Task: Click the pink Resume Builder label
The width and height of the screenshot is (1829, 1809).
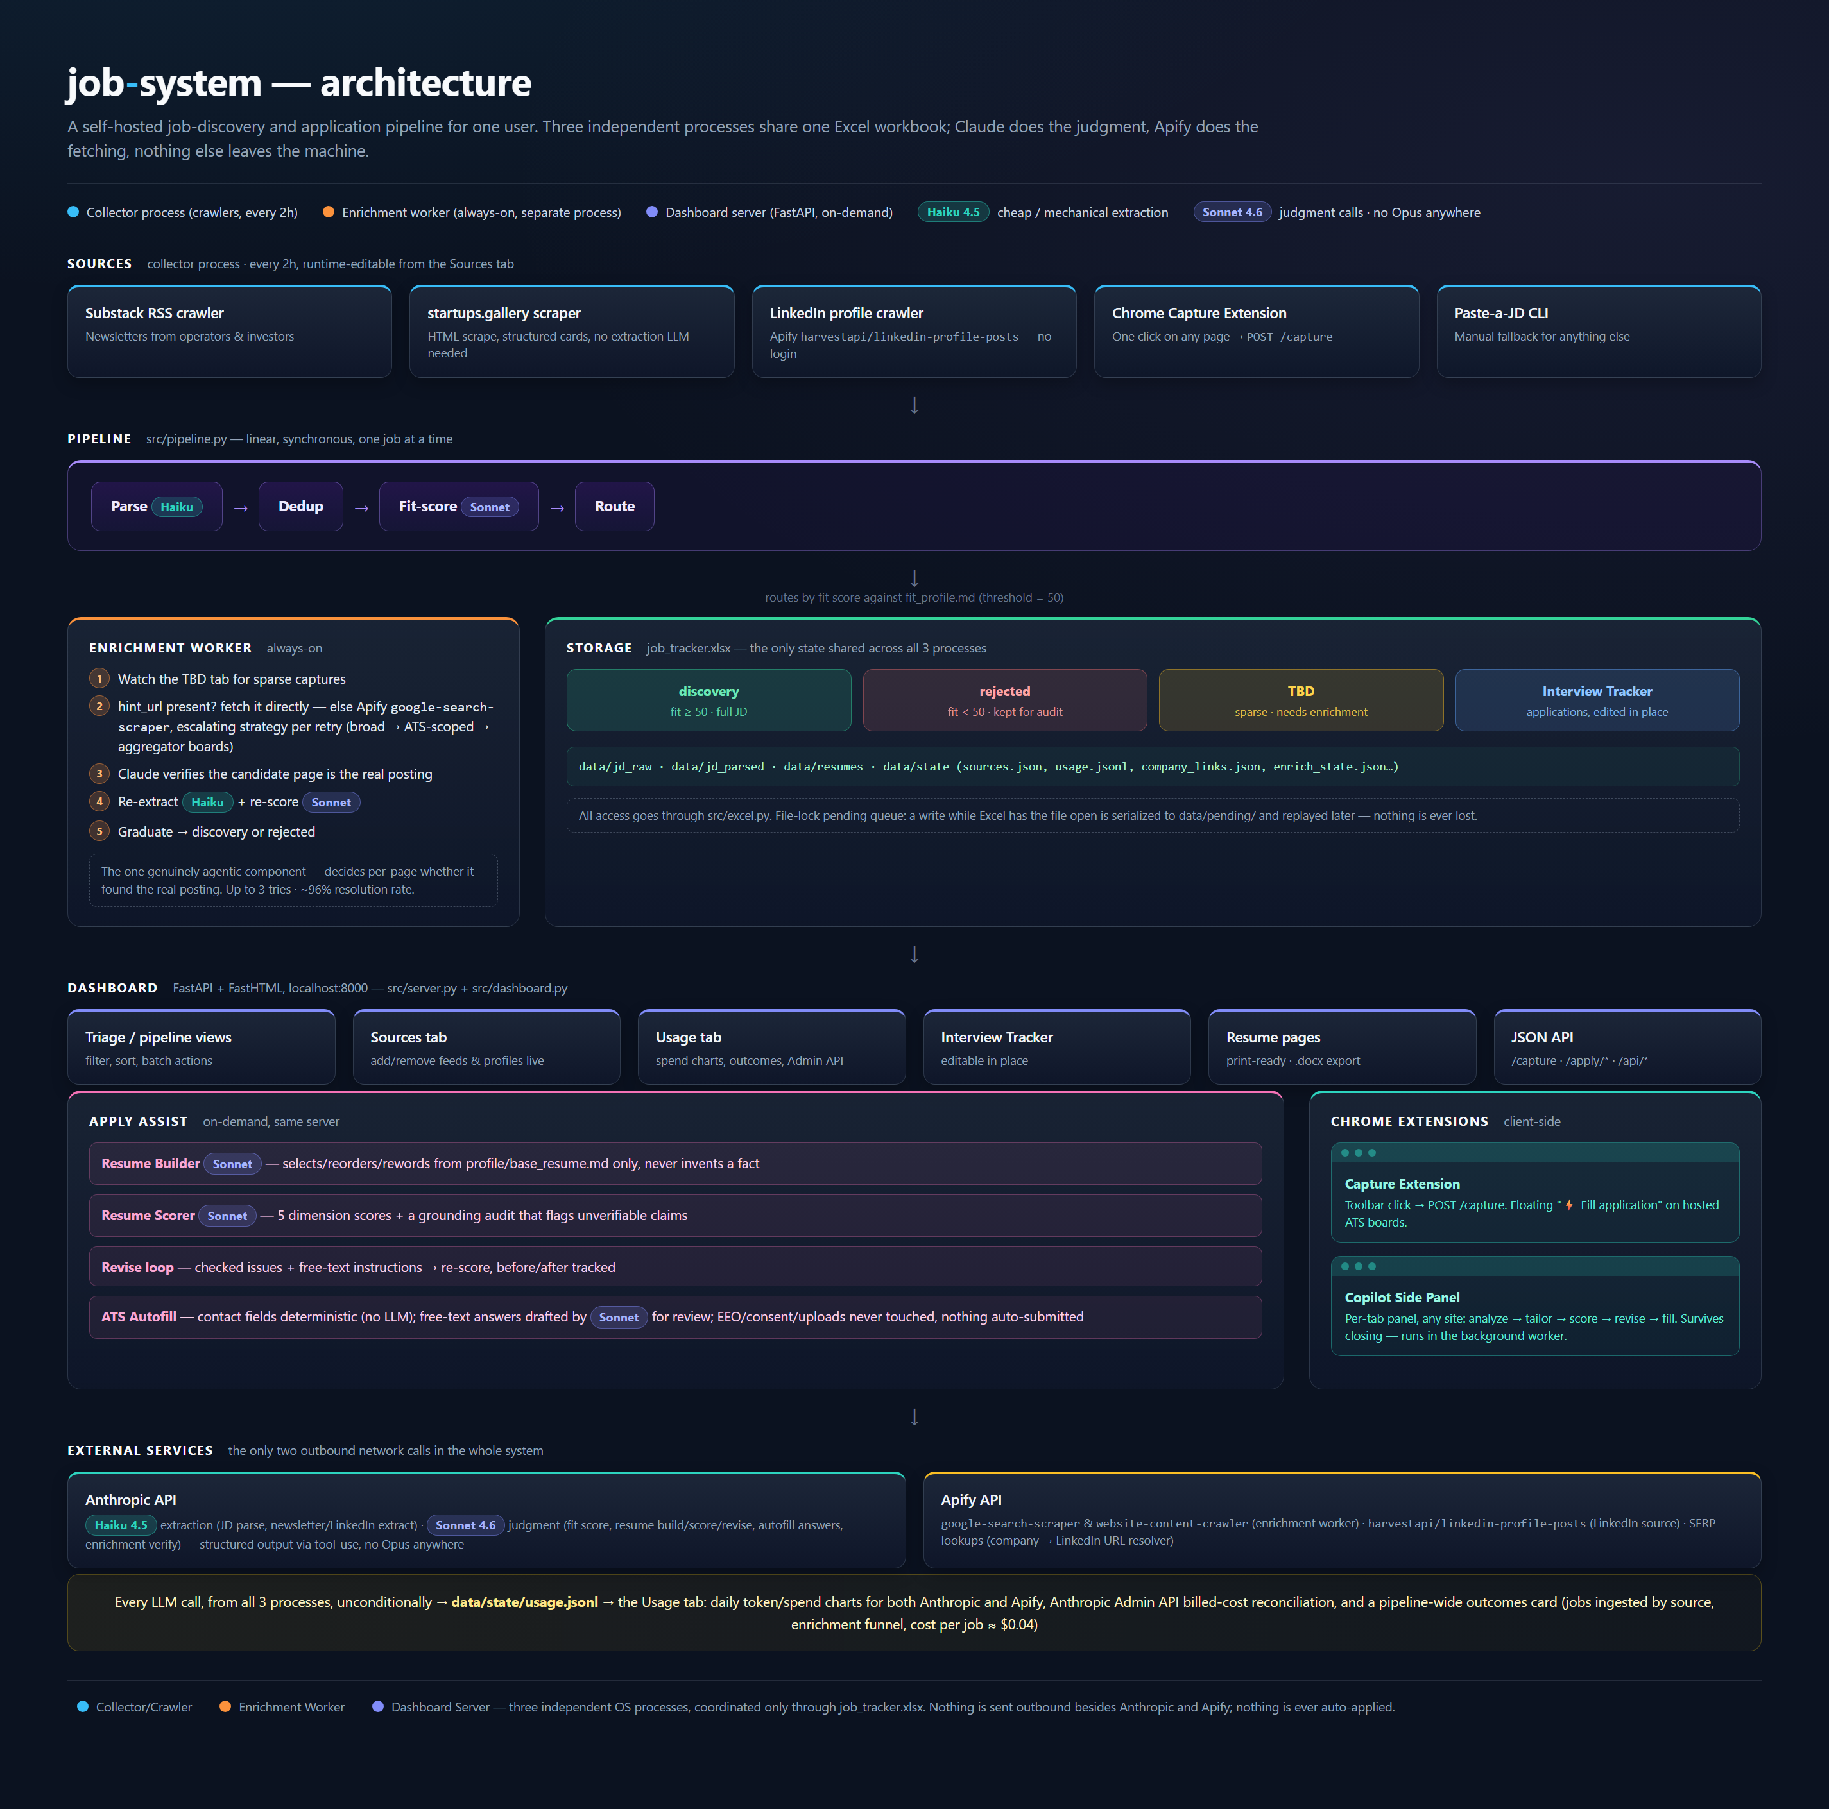Action: click(151, 1164)
